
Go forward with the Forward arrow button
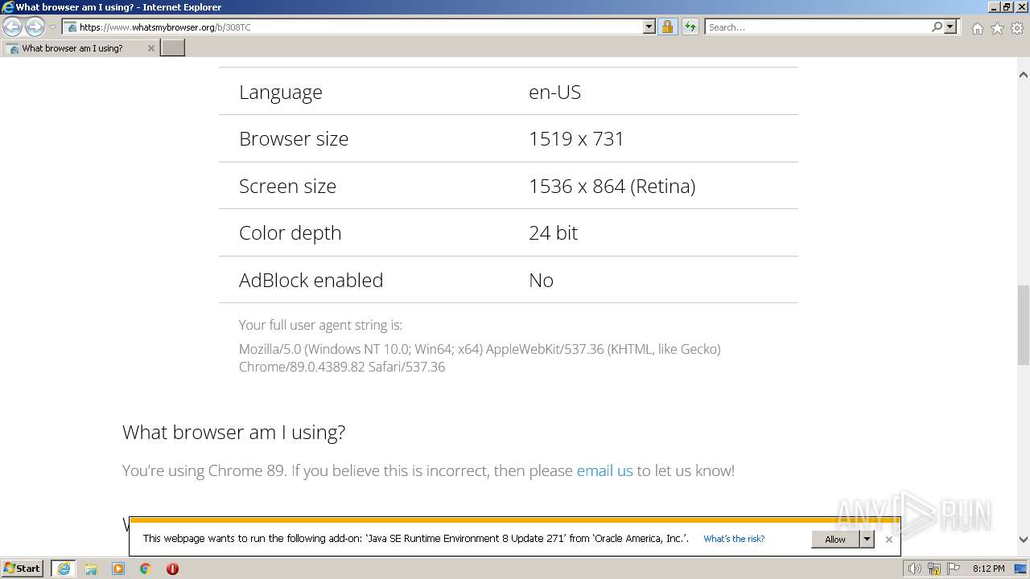(35, 27)
